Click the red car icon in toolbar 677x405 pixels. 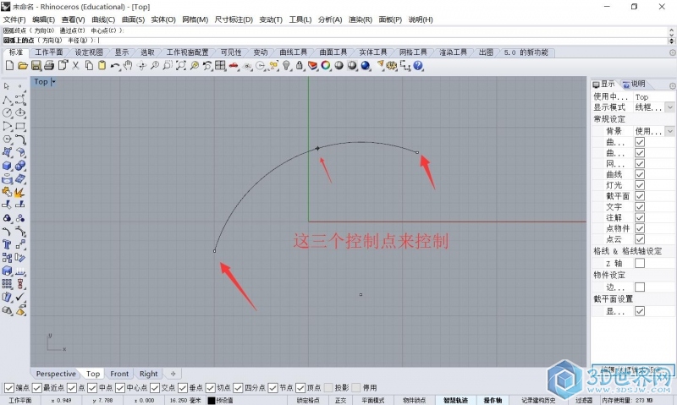point(234,66)
